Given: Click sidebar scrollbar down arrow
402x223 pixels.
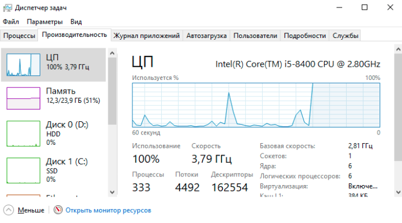Looking at the screenshot, I should 112,192.
